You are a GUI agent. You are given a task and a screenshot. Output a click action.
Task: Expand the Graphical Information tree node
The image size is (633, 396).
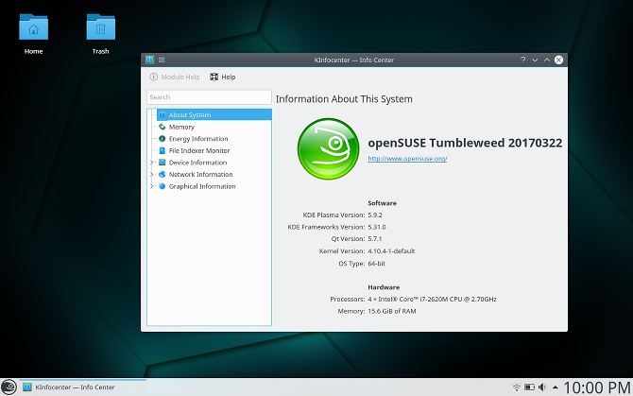click(152, 186)
